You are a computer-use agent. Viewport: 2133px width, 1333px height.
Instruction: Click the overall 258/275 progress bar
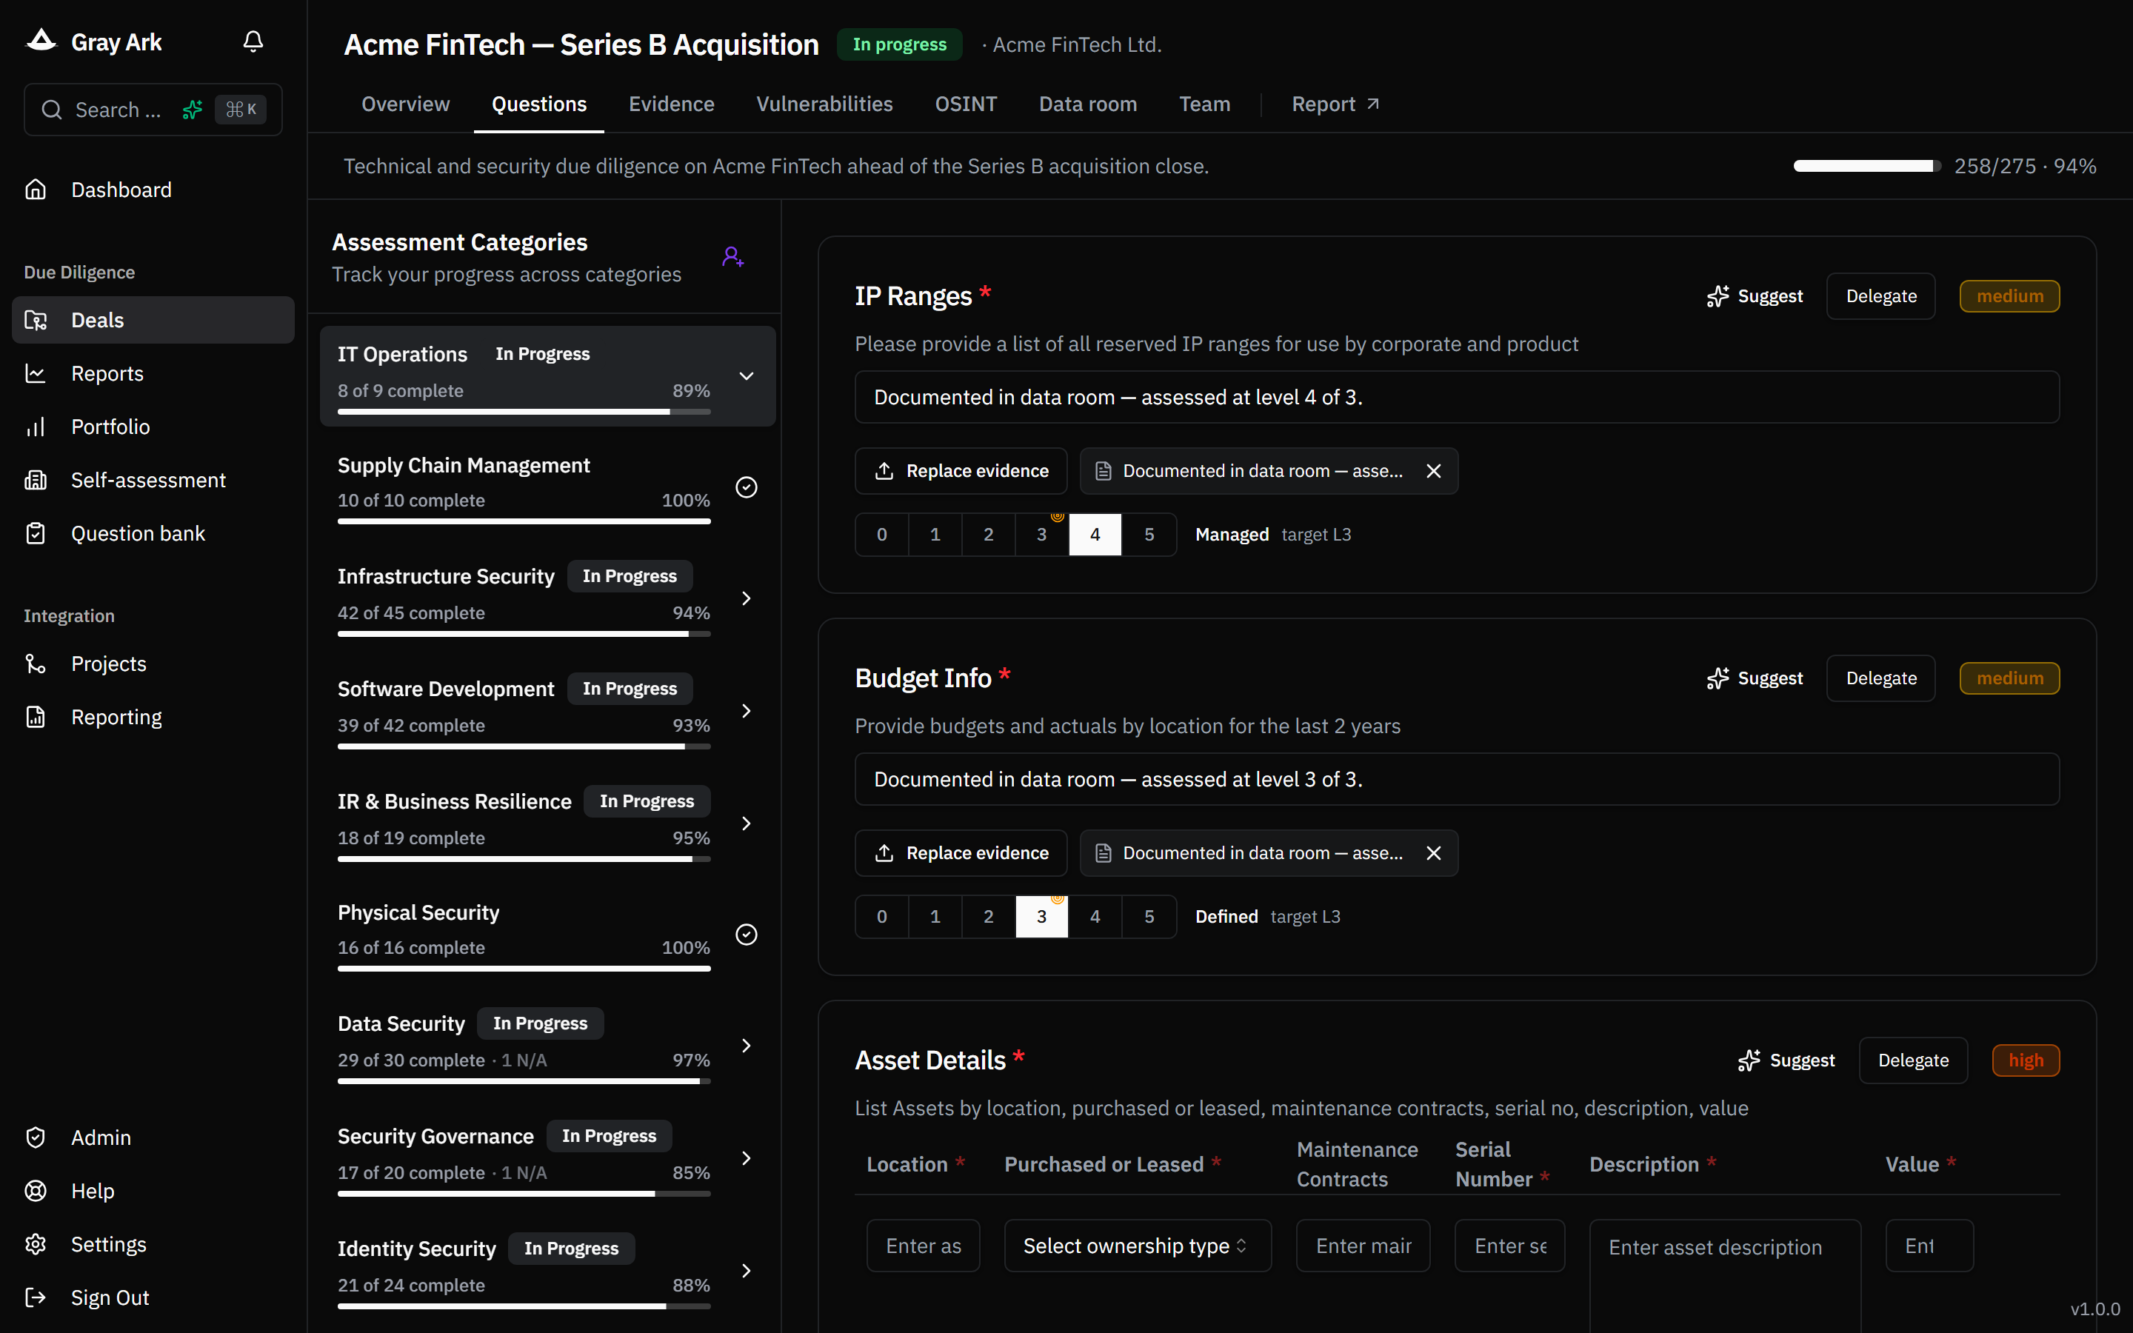(1867, 166)
